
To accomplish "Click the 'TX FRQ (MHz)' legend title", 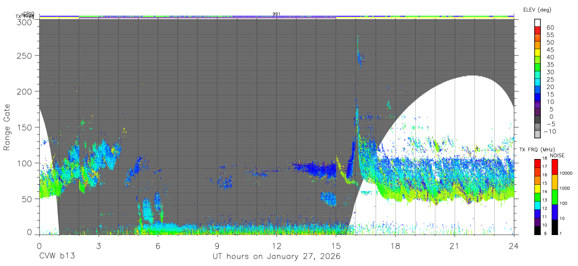I will click(x=538, y=150).
